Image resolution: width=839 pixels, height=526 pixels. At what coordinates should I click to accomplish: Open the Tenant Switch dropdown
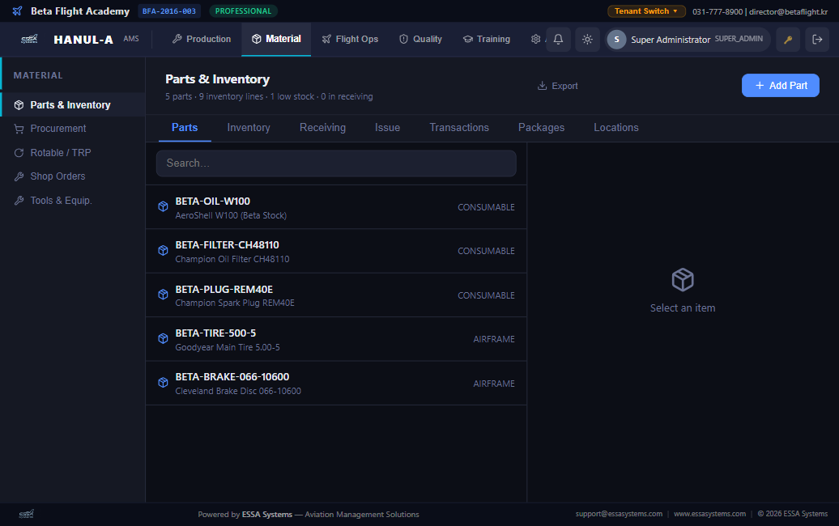(x=646, y=11)
